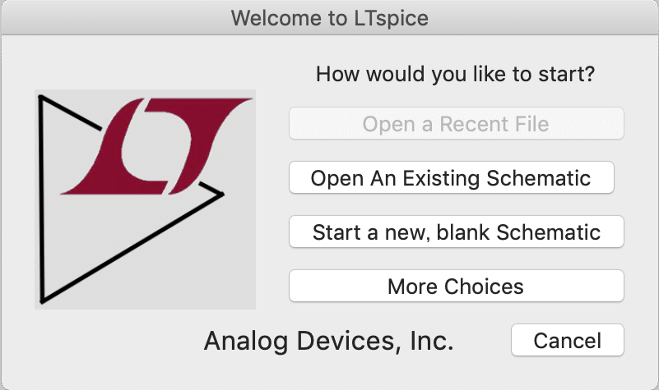Choose the blank Schematic option
The width and height of the screenshot is (659, 390).
pyautogui.click(x=457, y=232)
